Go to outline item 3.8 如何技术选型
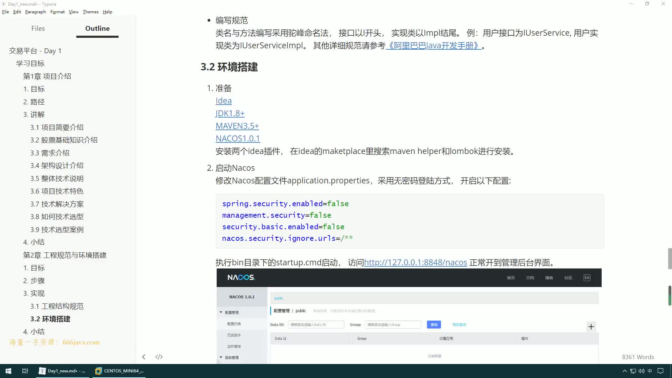672x378 pixels. 57,217
